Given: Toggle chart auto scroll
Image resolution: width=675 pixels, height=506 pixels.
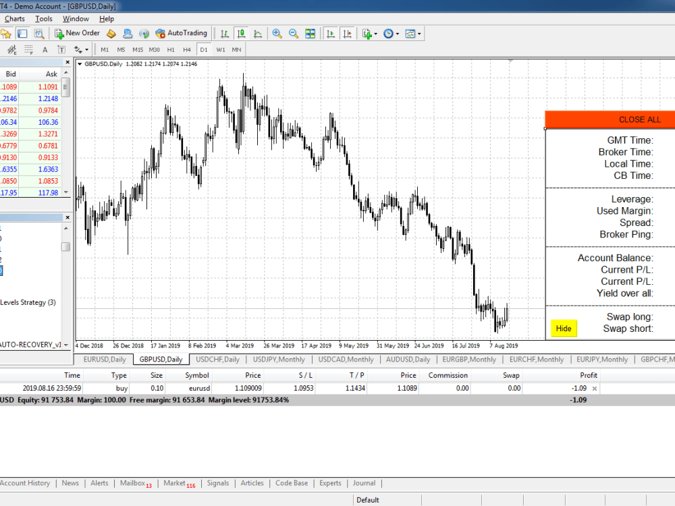Looking at the screenshot, I should (x=331, y=34).
